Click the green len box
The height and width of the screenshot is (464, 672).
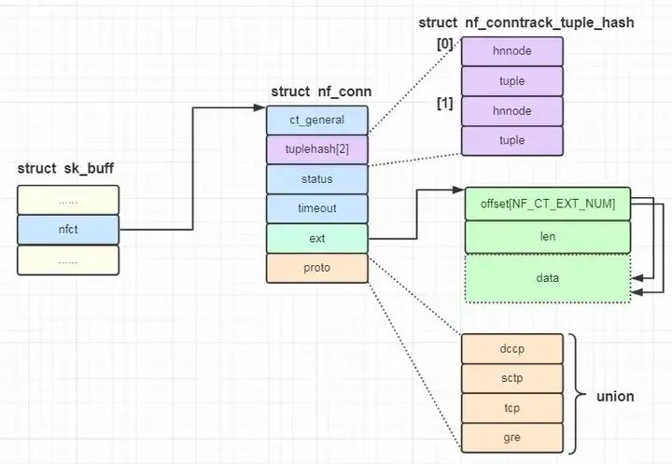click(548, 236)
